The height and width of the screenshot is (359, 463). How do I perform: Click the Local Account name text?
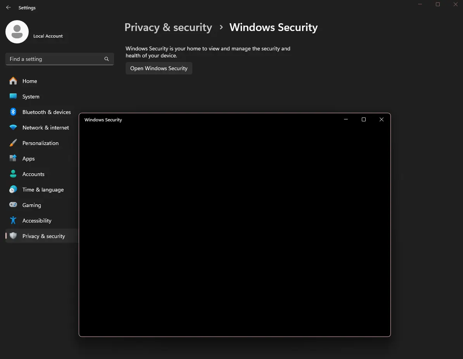(48, 36)
